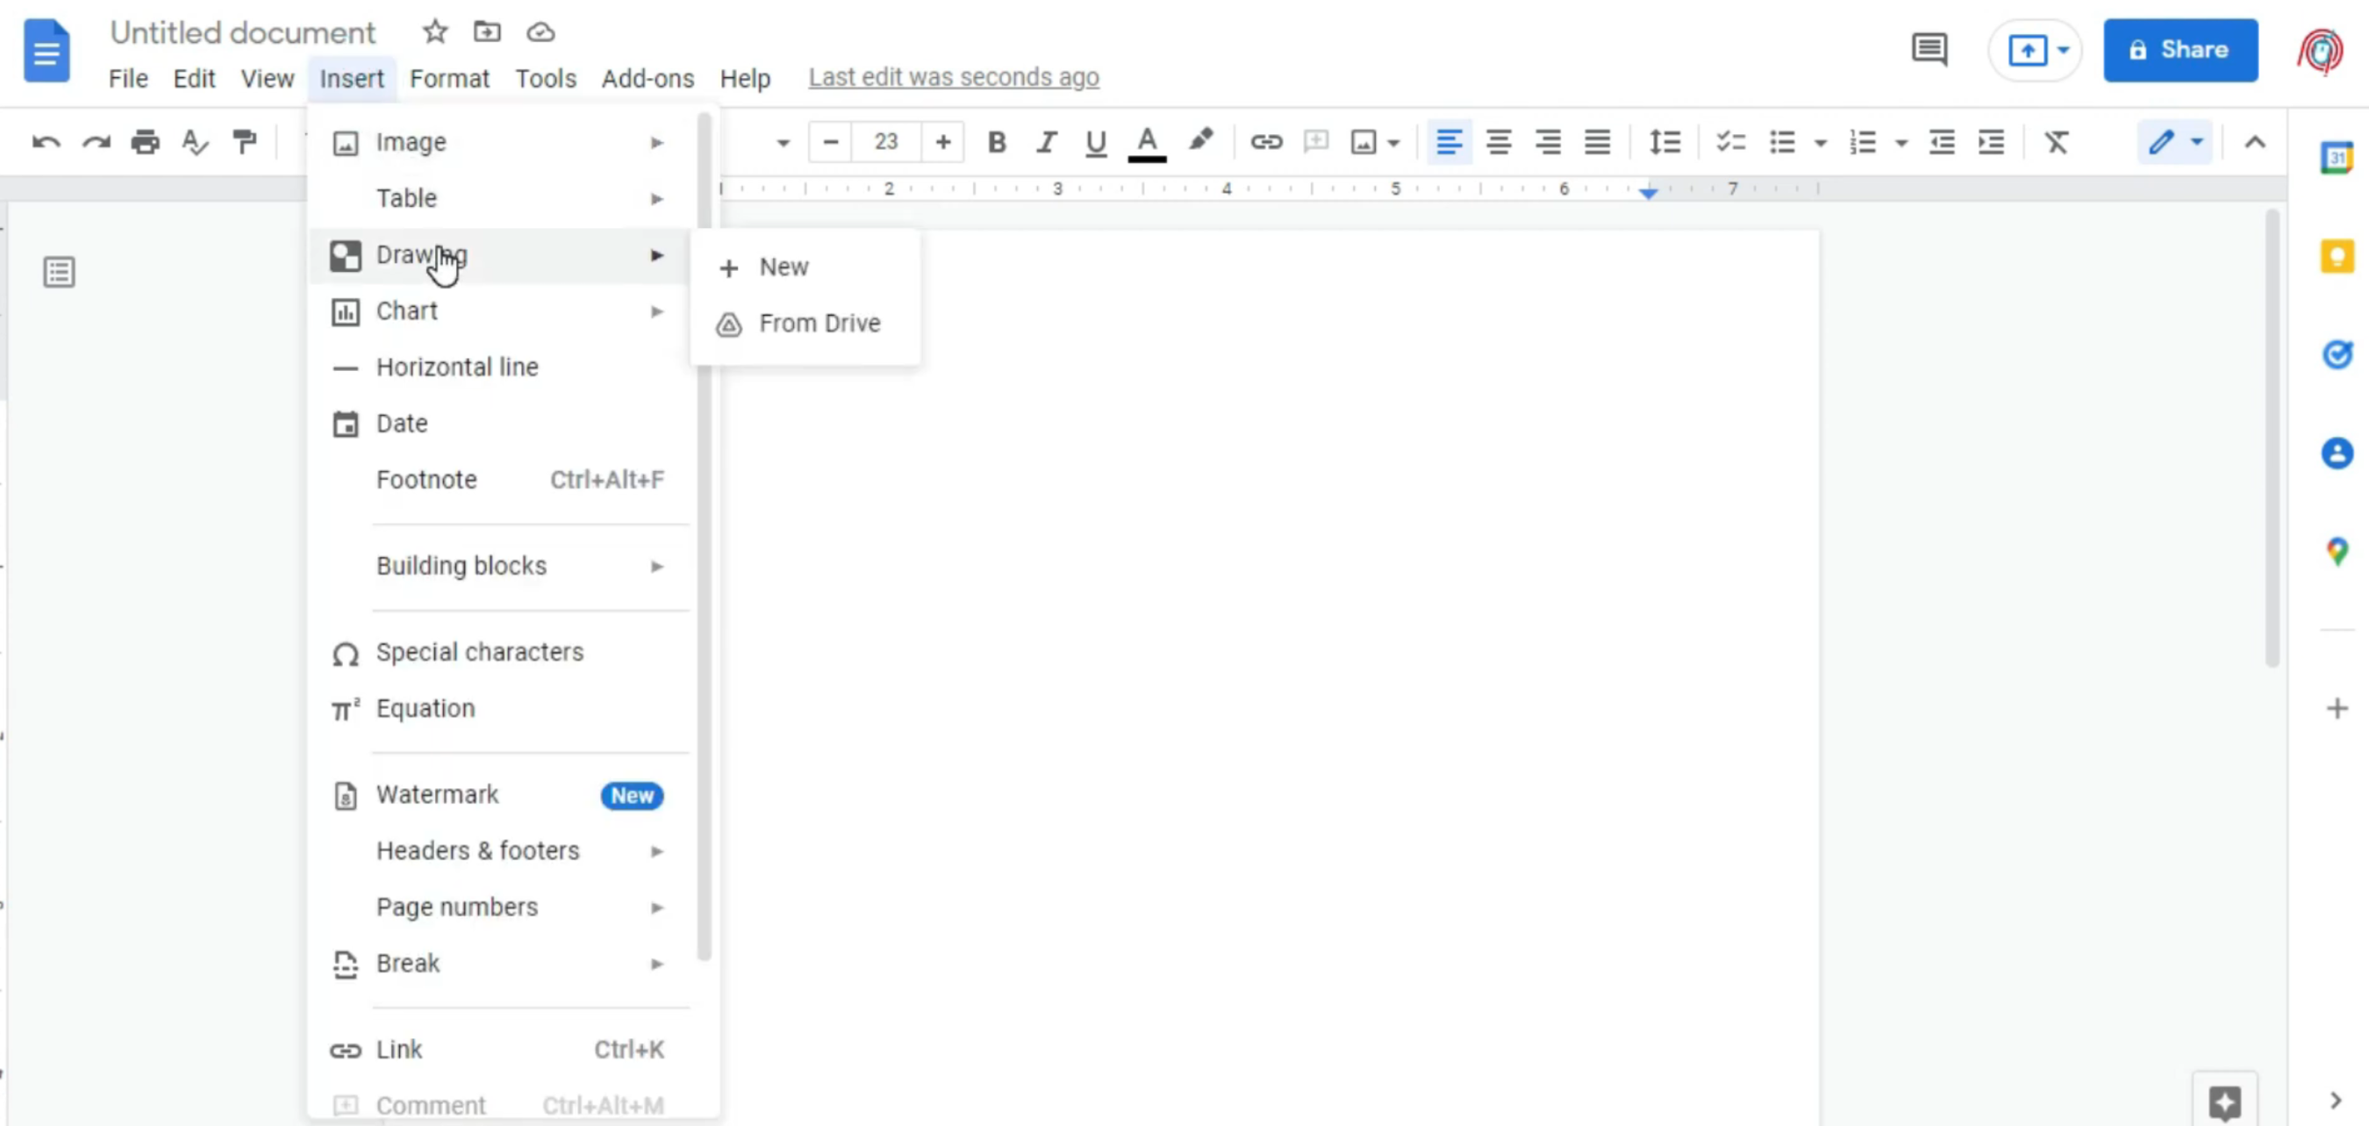Viewport: 2369px width, 1126px height.
Task: Toggle bold formatting
Action: click(996, 142)
